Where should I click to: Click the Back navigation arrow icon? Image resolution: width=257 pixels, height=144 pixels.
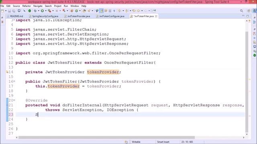click(x=139, y=11)
